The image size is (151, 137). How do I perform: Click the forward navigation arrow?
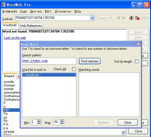(x=124, y=18)
